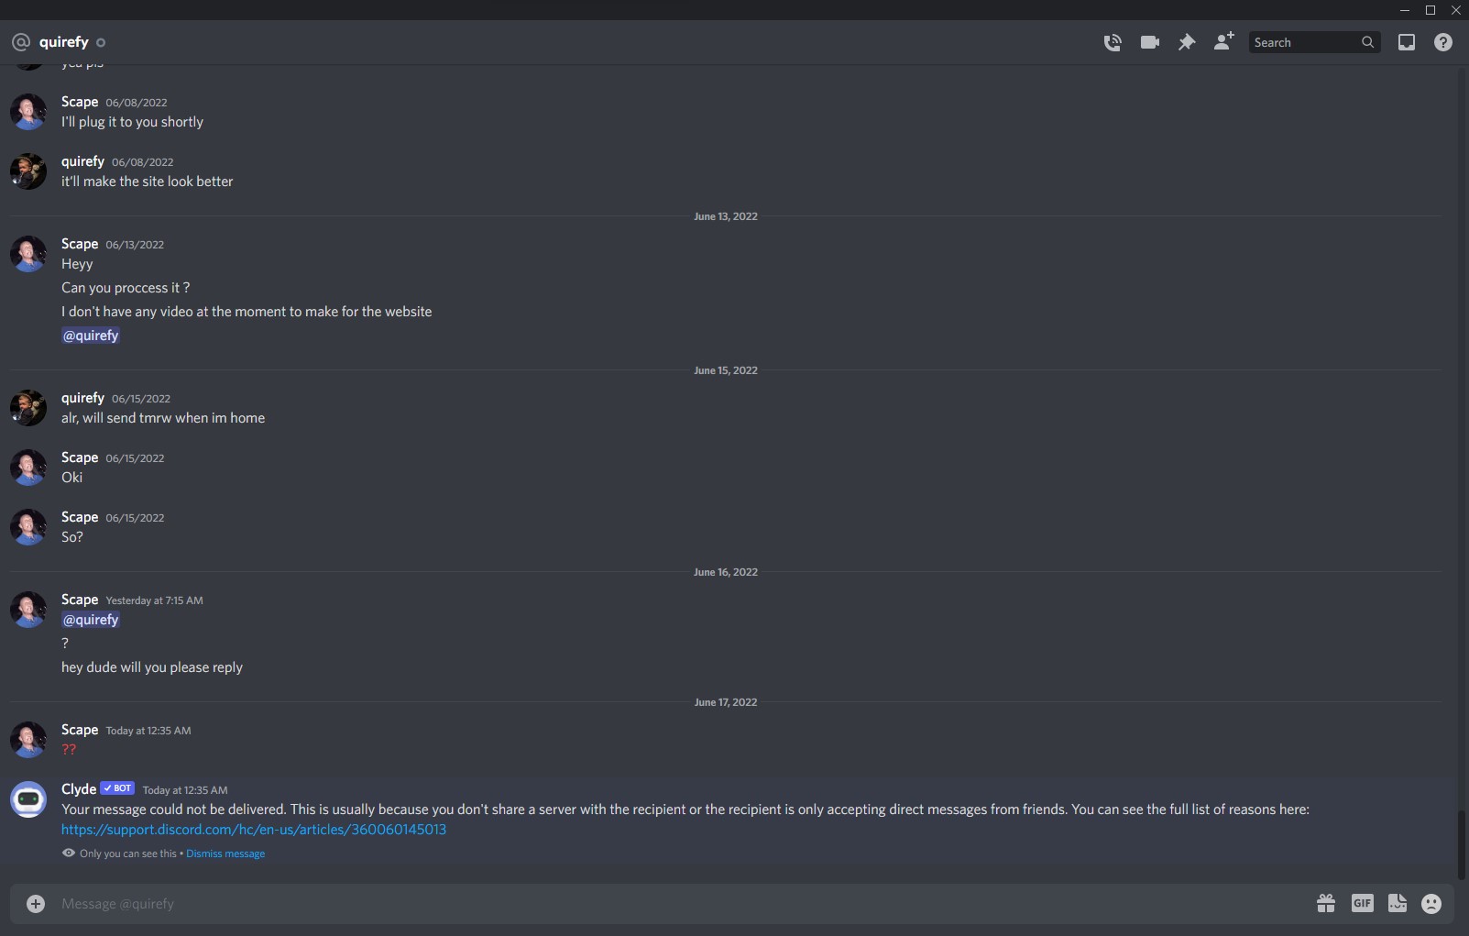Click the 'So?' message
The image size is (1469, 936).
tap(72, 537)
